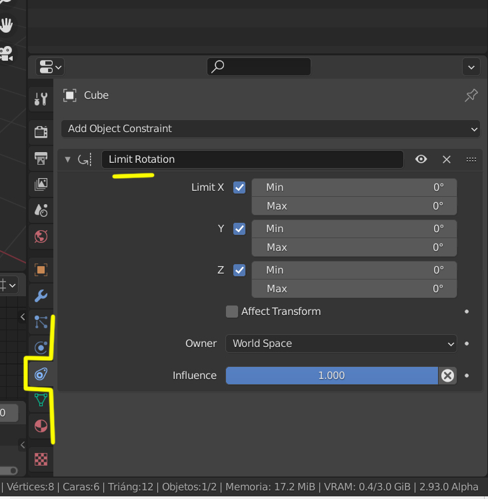Open the Physics properties tab
Screen dimensions: 488x499
tap(41, 348)
